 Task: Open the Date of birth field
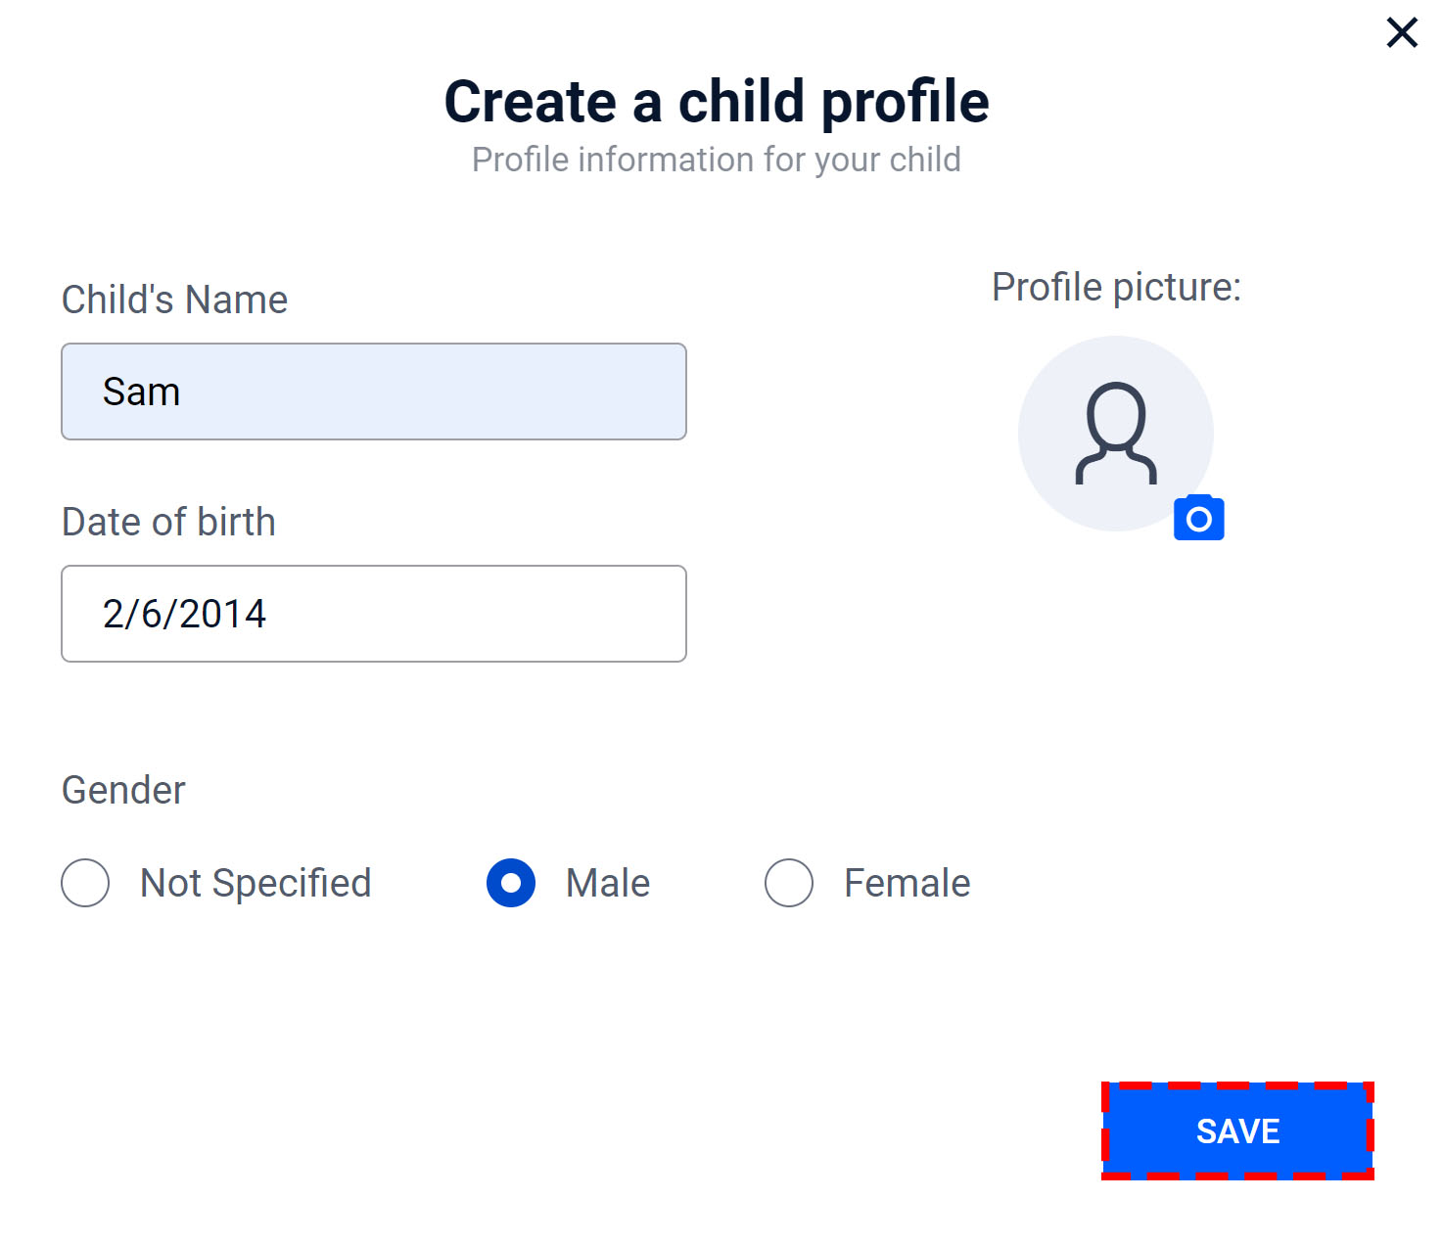coord(374,614)
